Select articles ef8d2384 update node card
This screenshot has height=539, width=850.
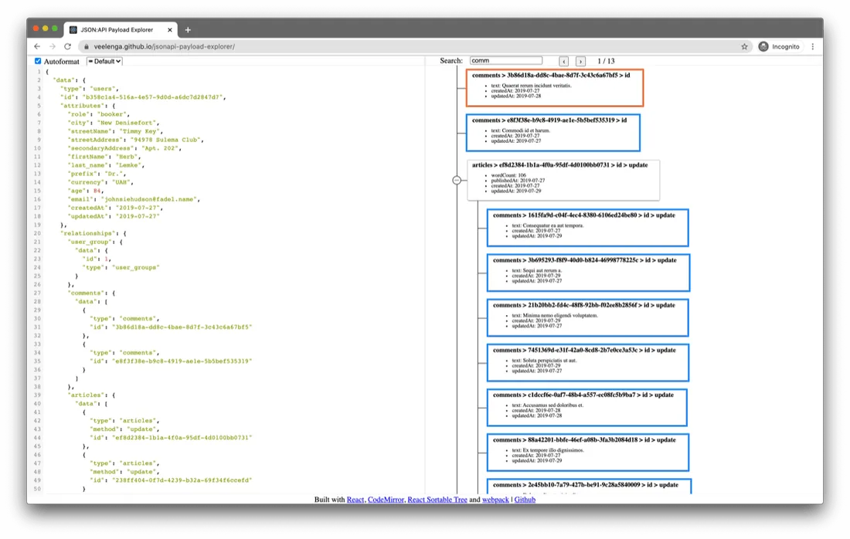[563, 180]
